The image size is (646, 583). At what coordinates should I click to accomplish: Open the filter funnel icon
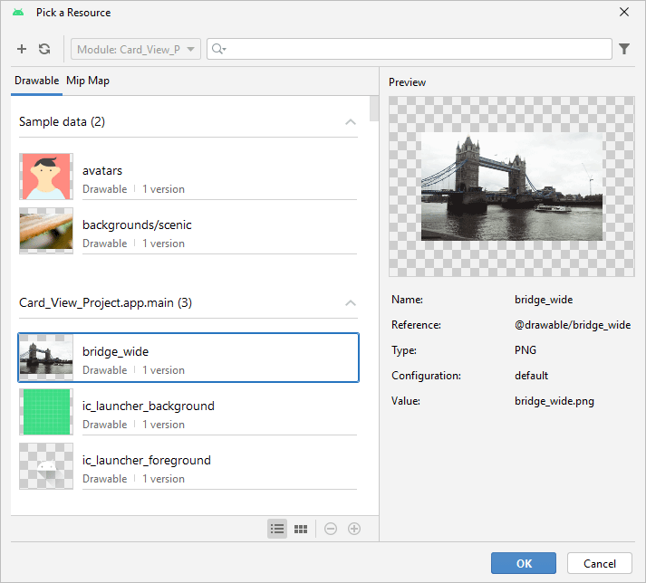click(624, 49)
